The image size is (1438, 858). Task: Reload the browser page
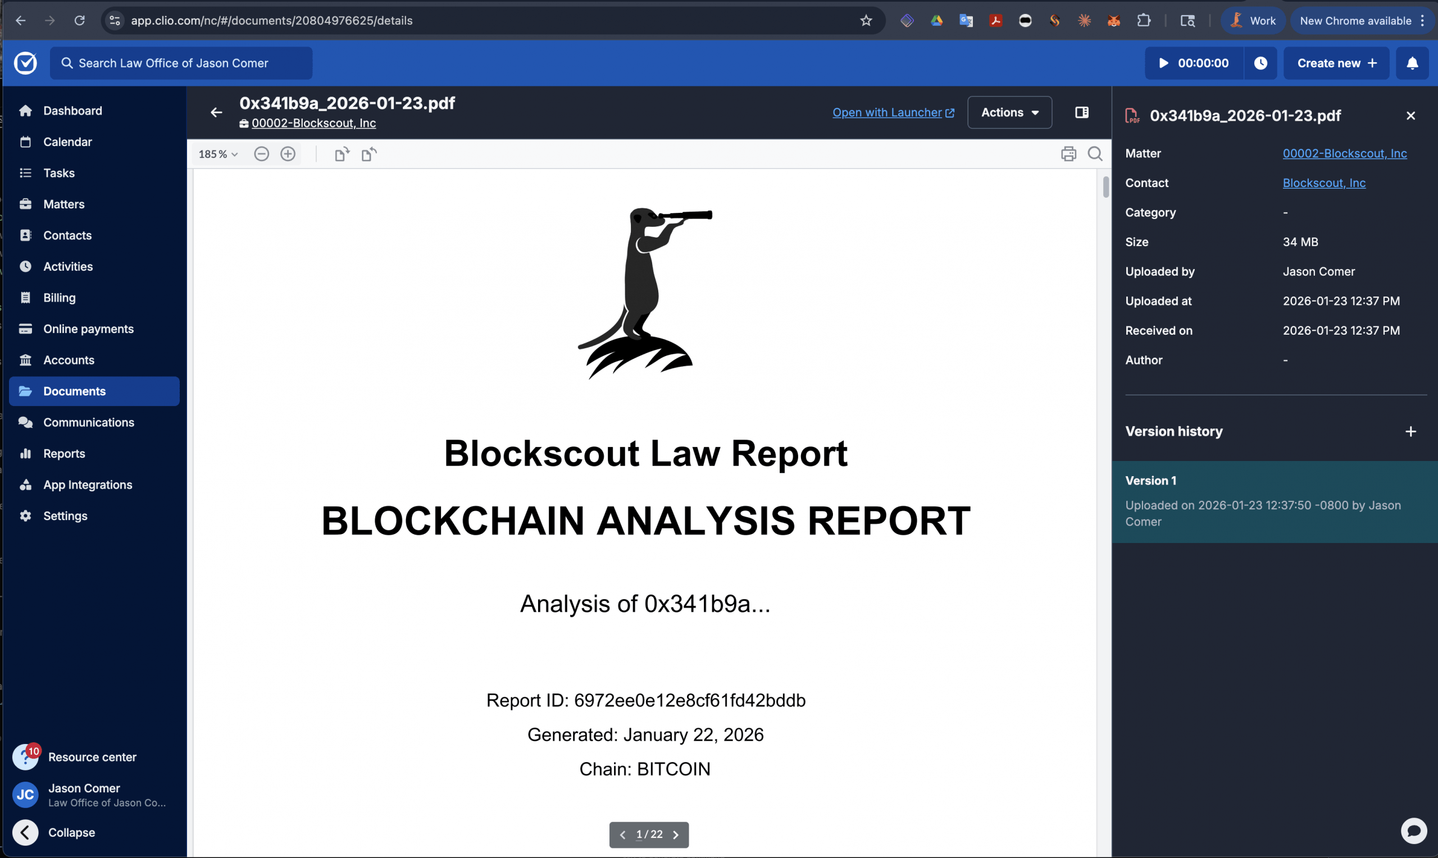[79, 21]
